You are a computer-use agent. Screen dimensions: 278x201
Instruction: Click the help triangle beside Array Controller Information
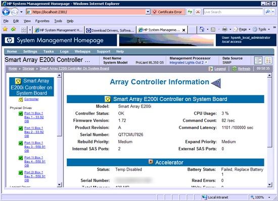(216, 83)
